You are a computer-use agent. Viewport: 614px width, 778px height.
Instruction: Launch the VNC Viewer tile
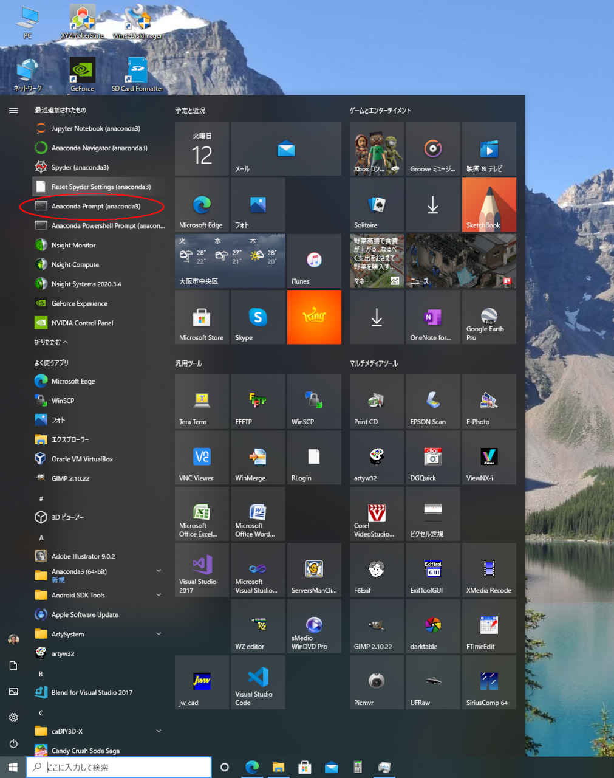pos(202,458)
